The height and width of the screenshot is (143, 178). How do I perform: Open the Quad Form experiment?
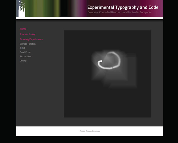(x=25, y=52)
